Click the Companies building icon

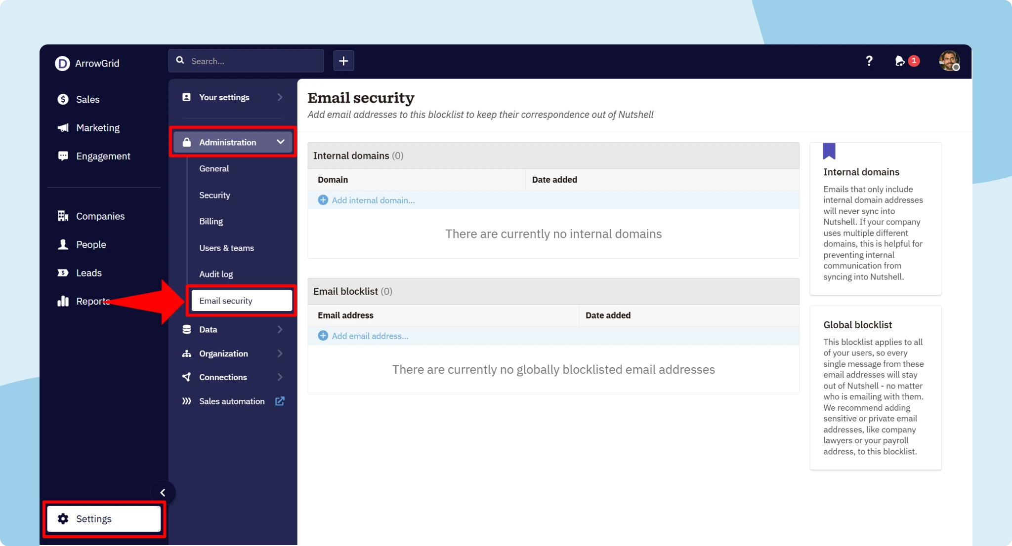63,216
